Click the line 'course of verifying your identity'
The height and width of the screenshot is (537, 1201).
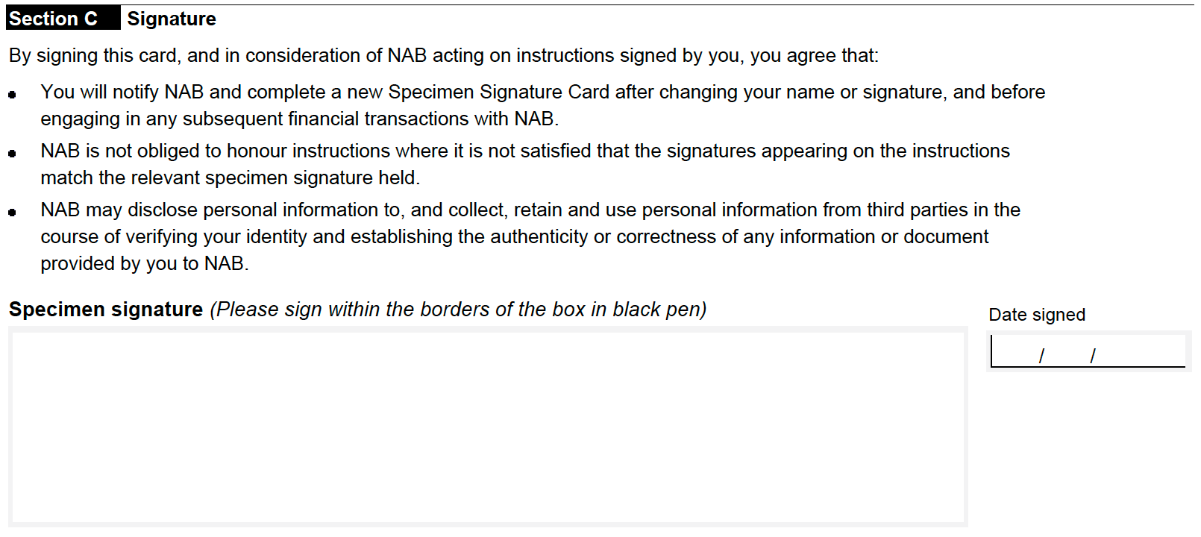515,236
